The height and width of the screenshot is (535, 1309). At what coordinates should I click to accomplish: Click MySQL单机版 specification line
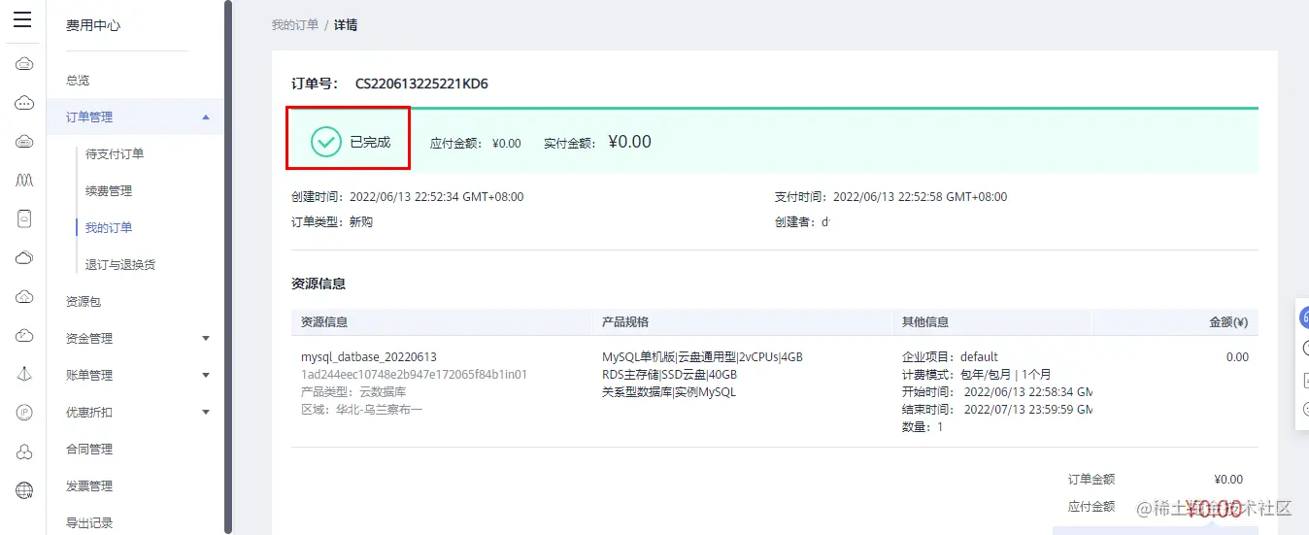702,357
